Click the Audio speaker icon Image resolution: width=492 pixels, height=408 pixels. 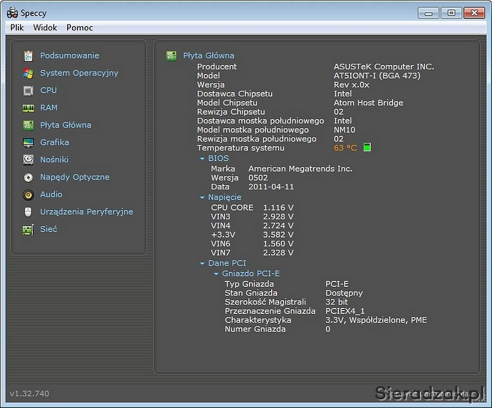(28, 195)
